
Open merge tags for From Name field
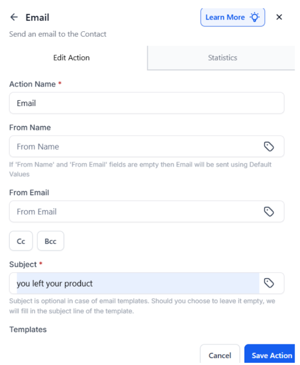point(269,146)
